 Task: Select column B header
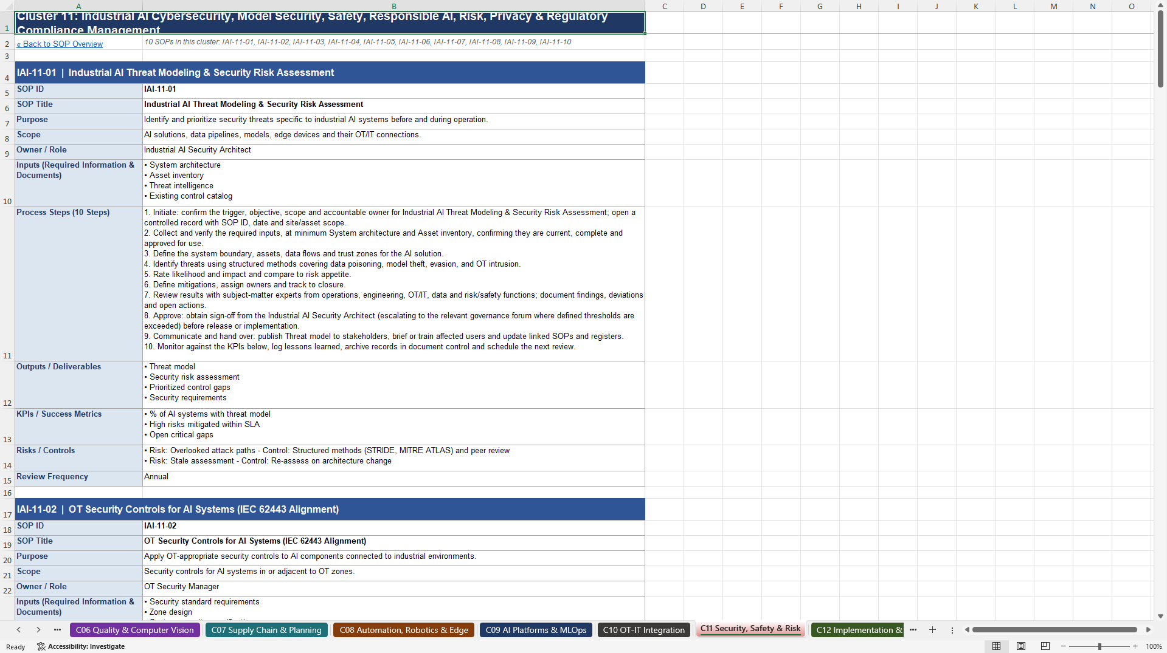point(393,6)
